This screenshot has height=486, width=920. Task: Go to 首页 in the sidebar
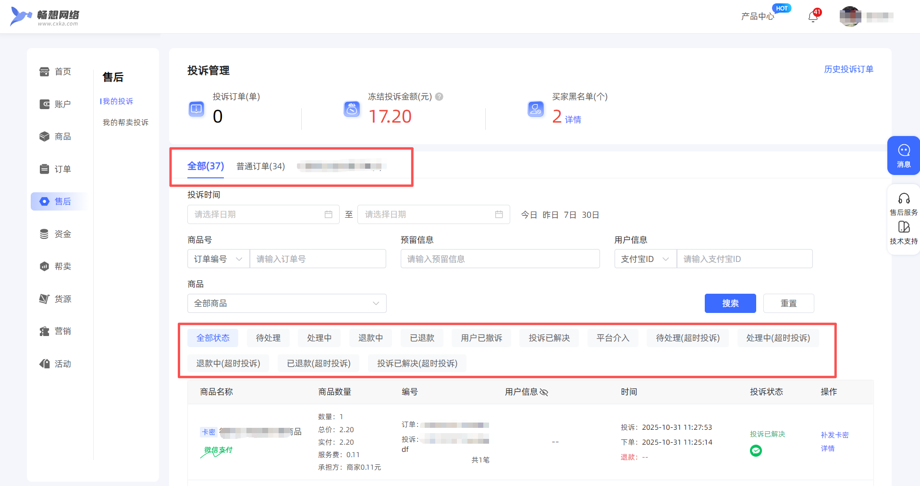pyautogui.click(x=56, y=72)
